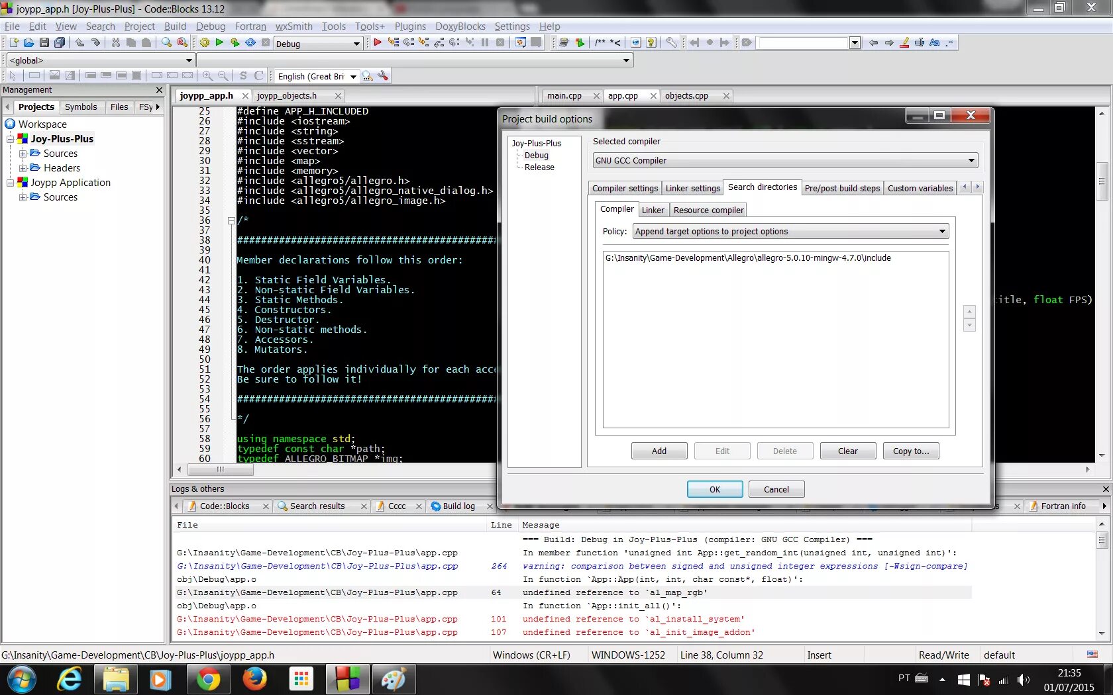The width and height of the screenshot is (1113, 695).
Task: Click the editor Zoom in icon
Action: coord(207,76)
